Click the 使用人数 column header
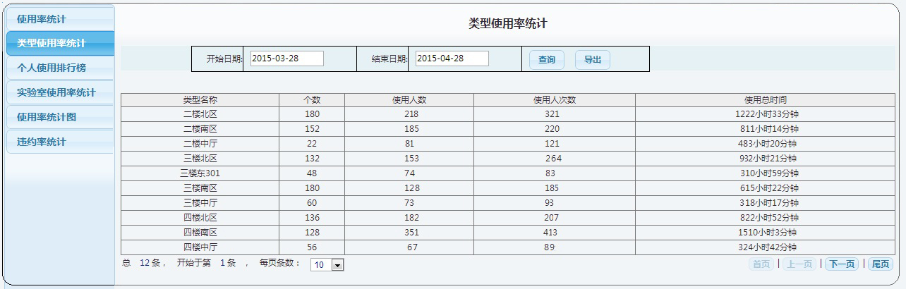Screen dimensions: 906x289 coord(409,100)
